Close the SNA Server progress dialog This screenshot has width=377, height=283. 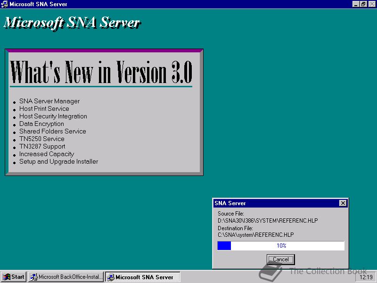coord(343,203)
